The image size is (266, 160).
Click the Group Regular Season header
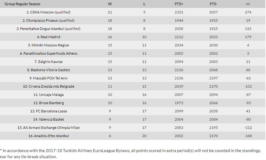coord(22,4)
